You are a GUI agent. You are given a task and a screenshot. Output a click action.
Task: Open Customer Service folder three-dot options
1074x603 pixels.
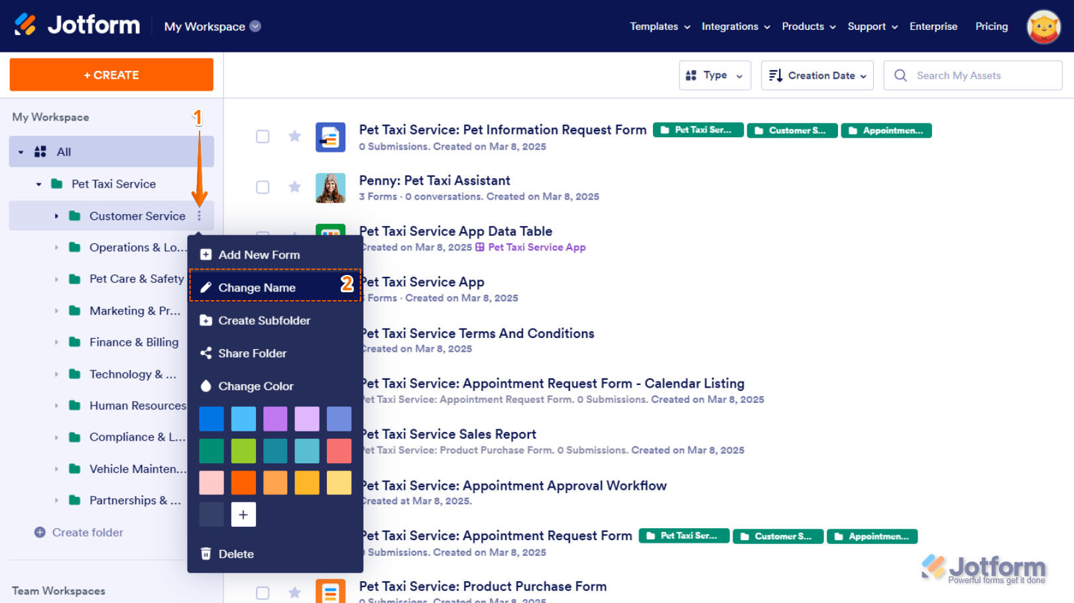tap(199, 216)
